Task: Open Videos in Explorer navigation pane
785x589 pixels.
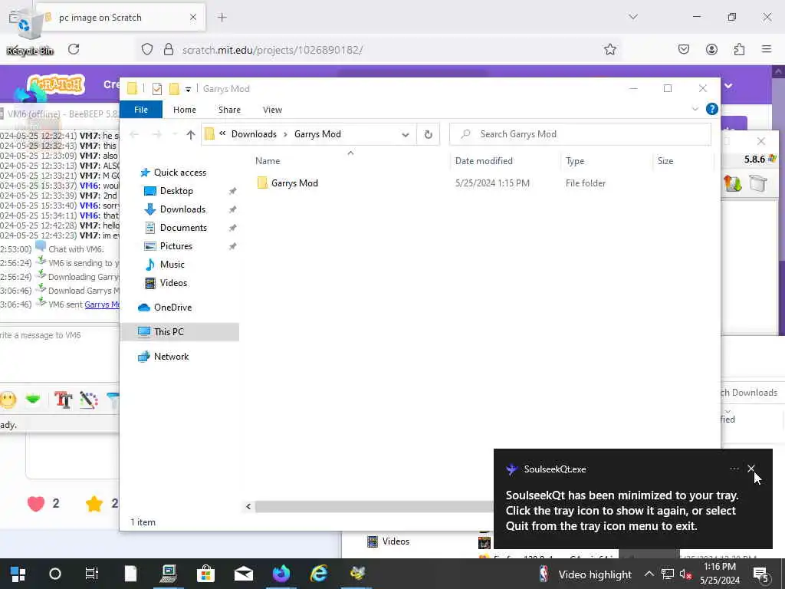Action: click(173, 283)
